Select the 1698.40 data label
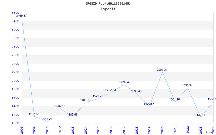Screen dimensions: 216x135 click(x=136, y=91)
